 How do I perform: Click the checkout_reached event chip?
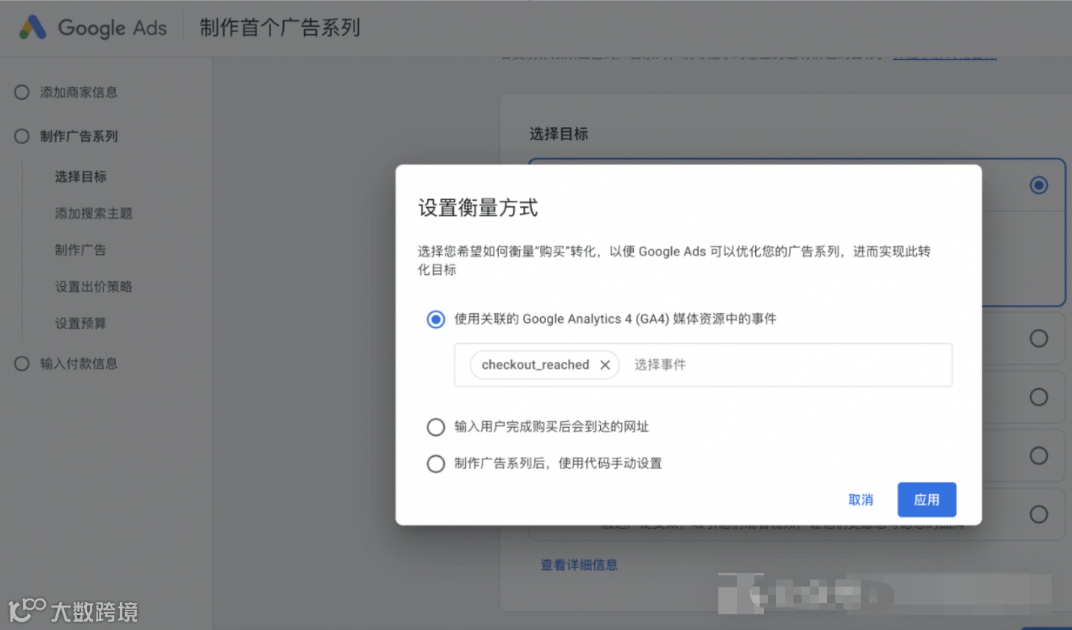535,365
